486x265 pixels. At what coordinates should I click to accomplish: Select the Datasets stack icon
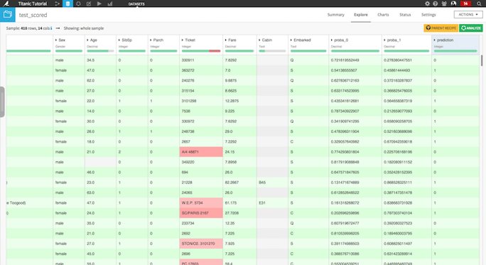[x=67, y=4]
